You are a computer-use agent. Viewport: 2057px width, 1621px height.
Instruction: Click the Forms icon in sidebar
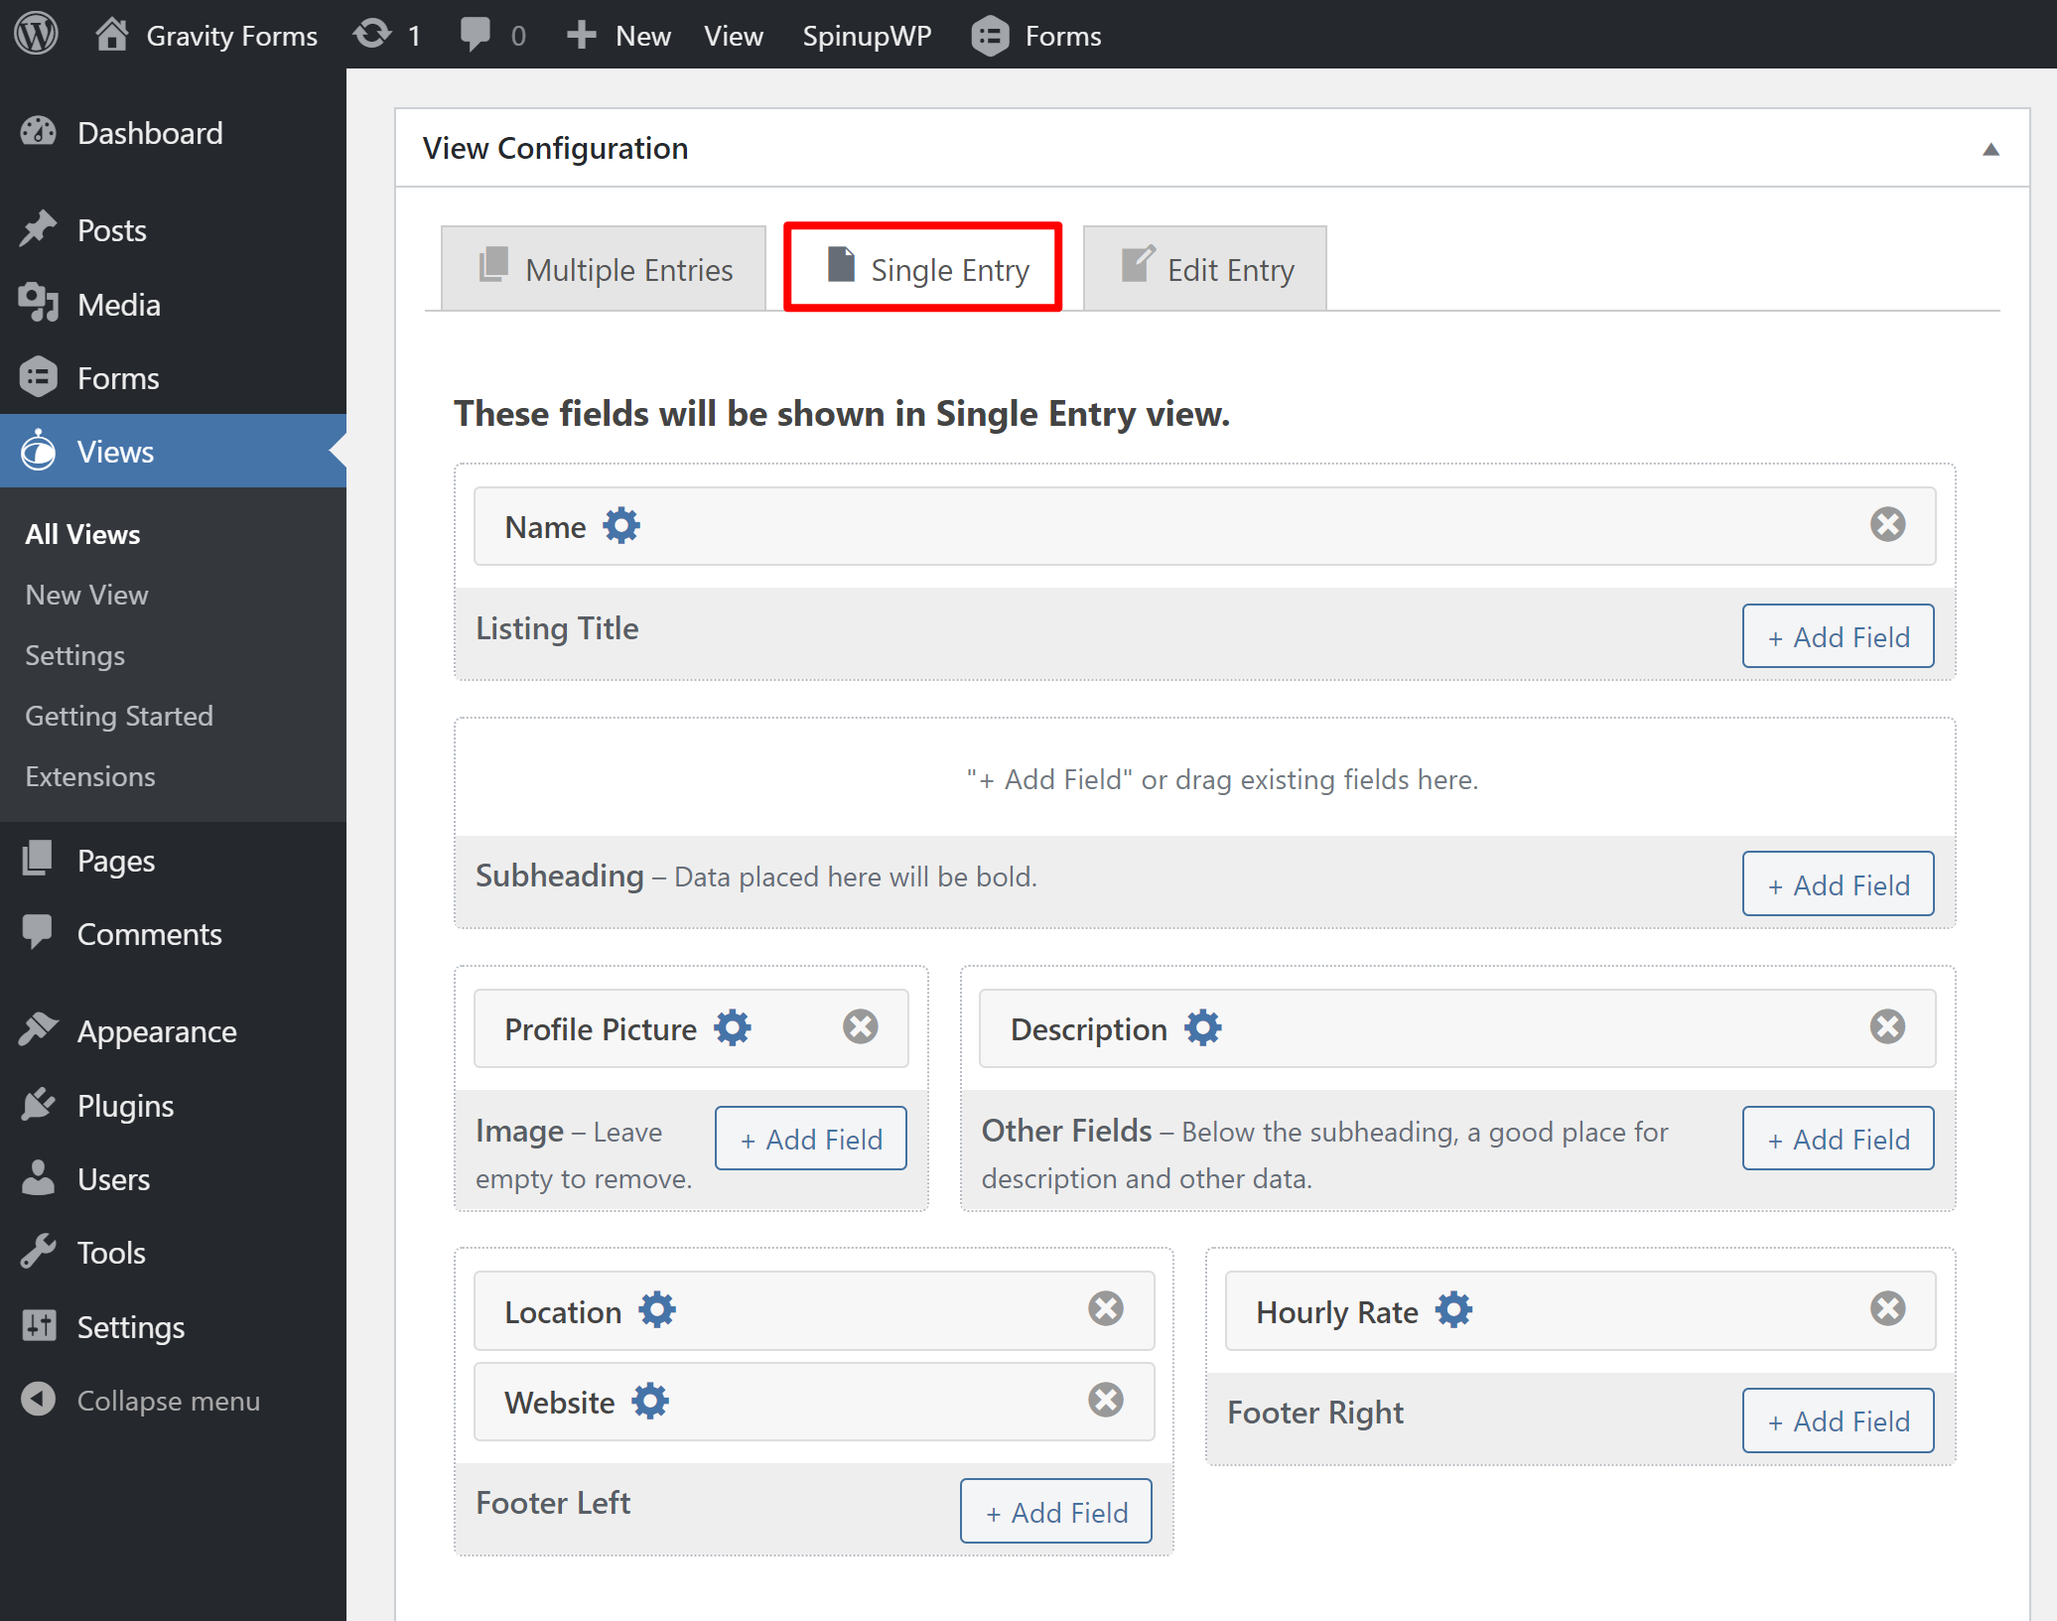coord(44,375)
